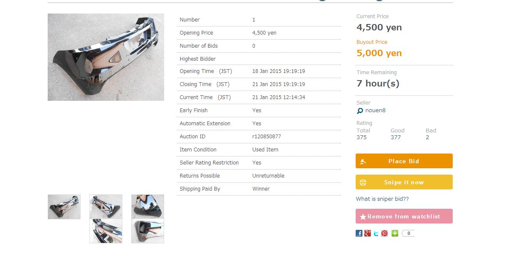The width and height of the screenshot is (508, 256).
Task: Place a bid on this auction
Action: (404, 161)
